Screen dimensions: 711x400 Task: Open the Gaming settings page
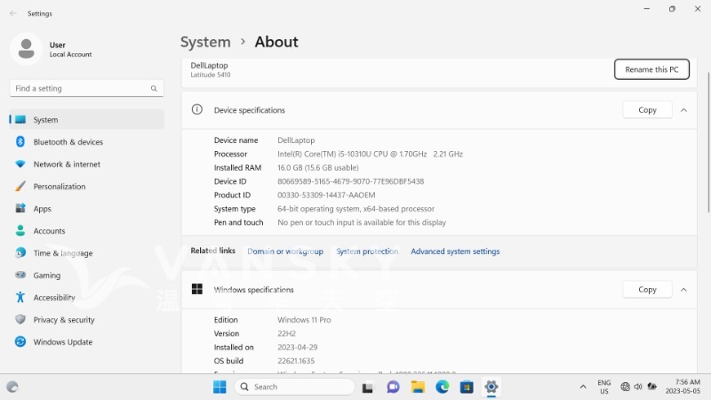point(46,276)
